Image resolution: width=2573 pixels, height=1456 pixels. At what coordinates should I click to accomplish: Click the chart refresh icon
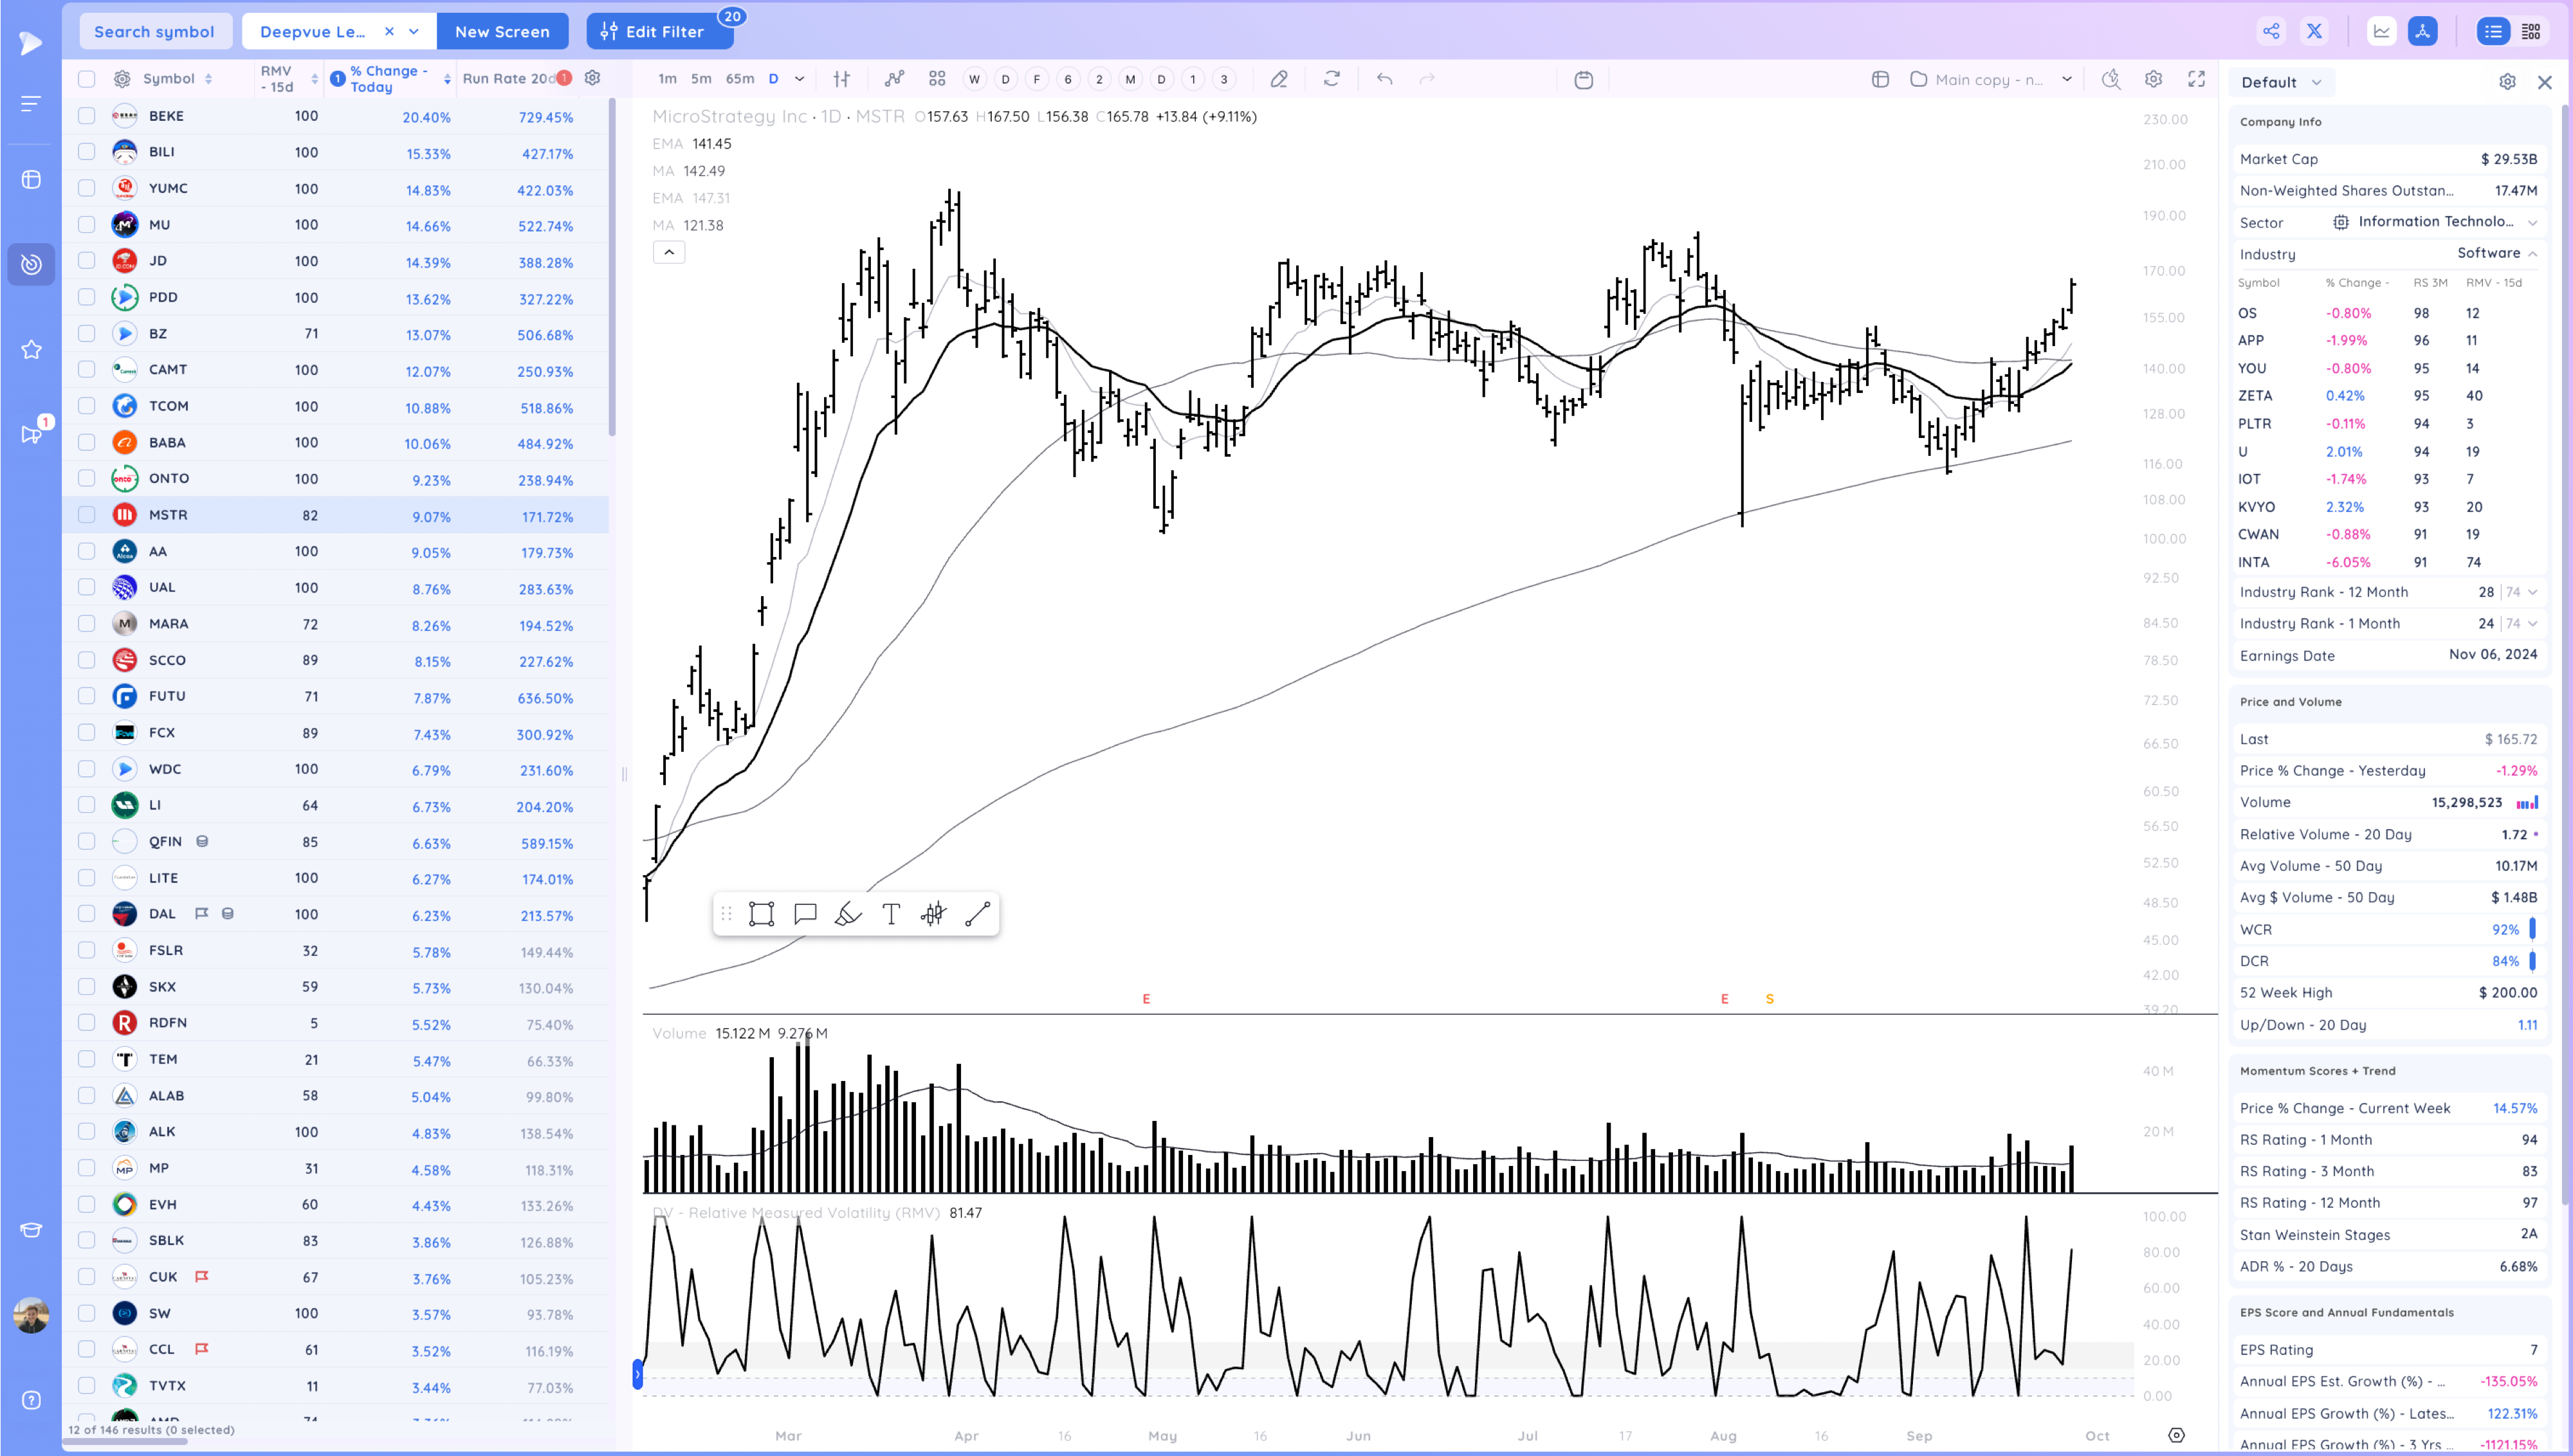point(1331,79)
